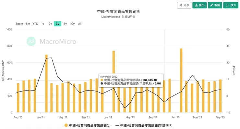Click the tallest bar near Jan '23
Screen dimensions: 240x129
pos(181,81)
